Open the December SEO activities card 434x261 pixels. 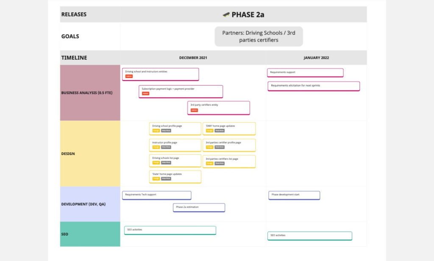tap(170, 230)
